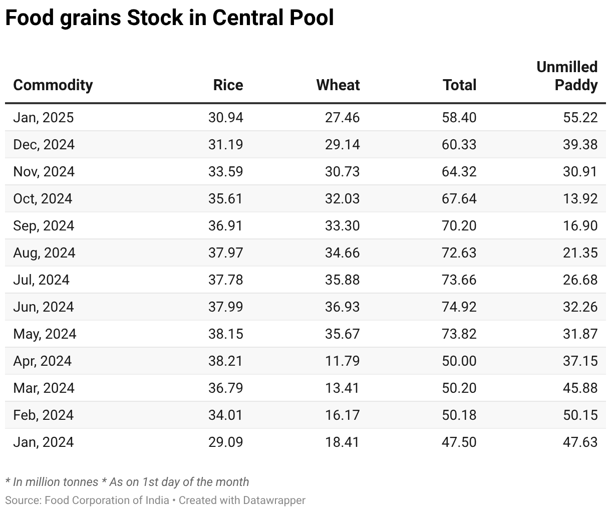The image size is (611, 512).
Task: Click the Commodity column header
Action: click(53, 85)
